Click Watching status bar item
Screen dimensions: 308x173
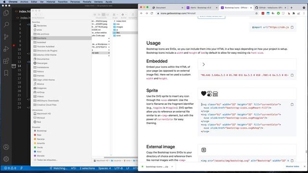click(x=58, y=168)
